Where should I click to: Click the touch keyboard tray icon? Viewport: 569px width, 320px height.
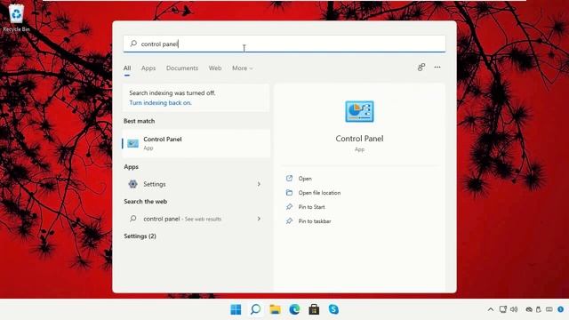pos(549,309)
